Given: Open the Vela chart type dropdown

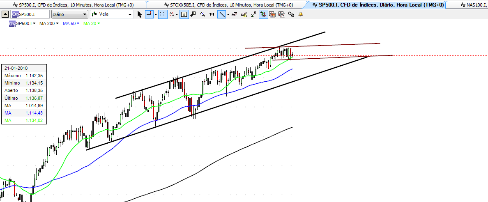Looking at the screenshot, I should [112, 14].
